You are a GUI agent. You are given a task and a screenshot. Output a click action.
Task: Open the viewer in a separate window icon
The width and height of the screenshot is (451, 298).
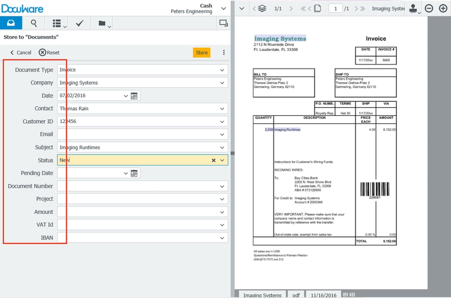pyautogui.click(x=223, y=23)
